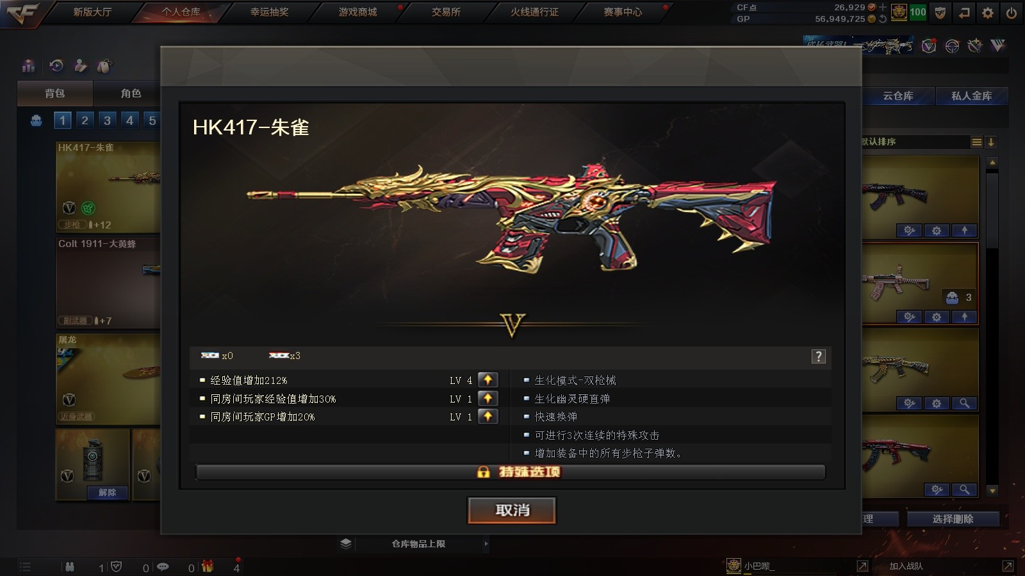Click the shield icon in the top bar
This screenshot has width=1025, height=576.
[940, 12]
